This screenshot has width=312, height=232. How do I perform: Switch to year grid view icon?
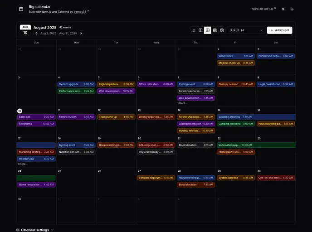(x=214, y=30)
